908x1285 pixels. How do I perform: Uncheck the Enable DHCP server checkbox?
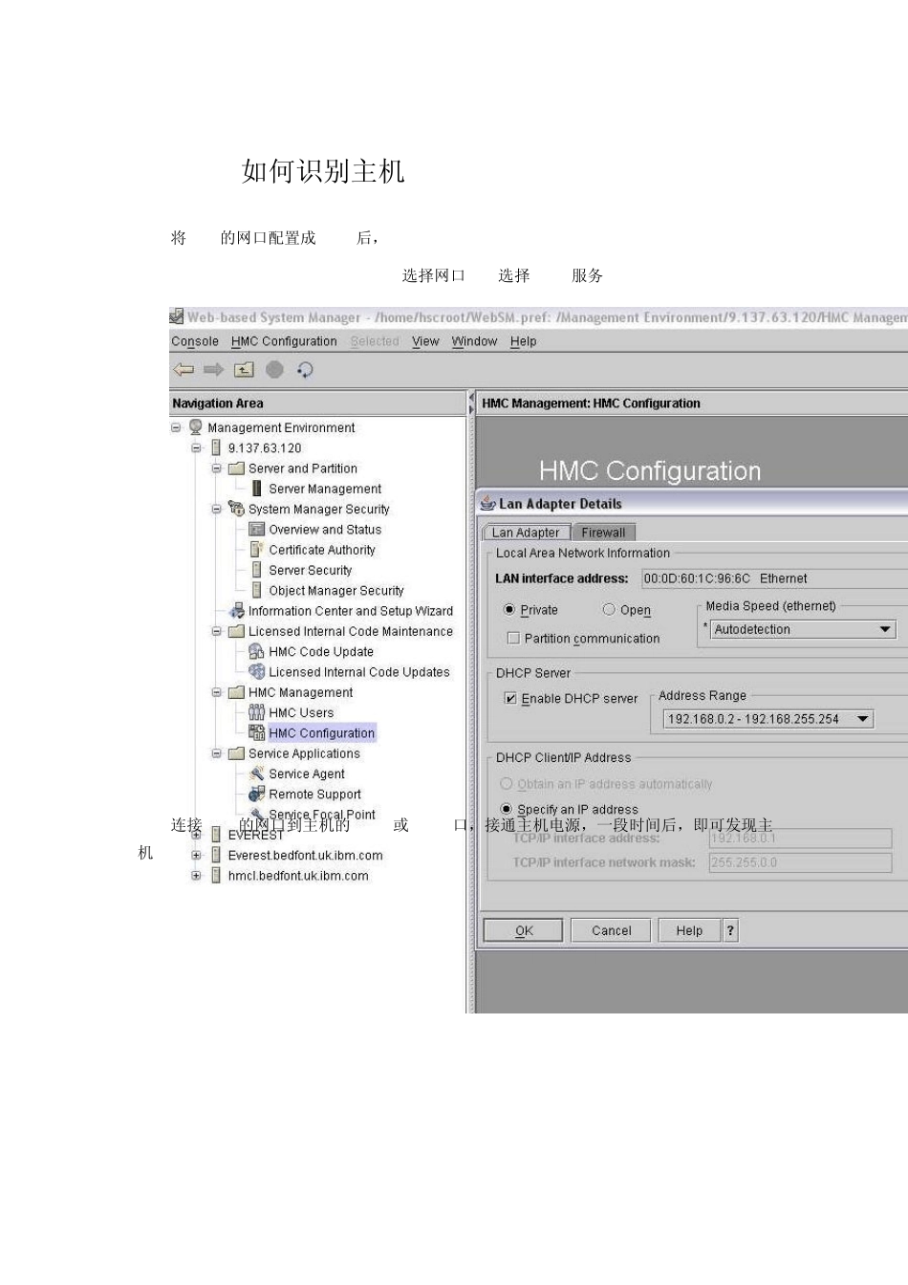pos(510,698)
